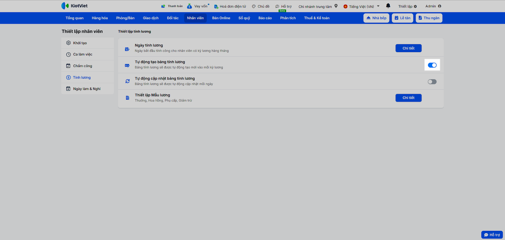Click the Vietnam flag language icon
Image resolution: width=505 pixels, height=240 pixels.
(x=345, y=6)
